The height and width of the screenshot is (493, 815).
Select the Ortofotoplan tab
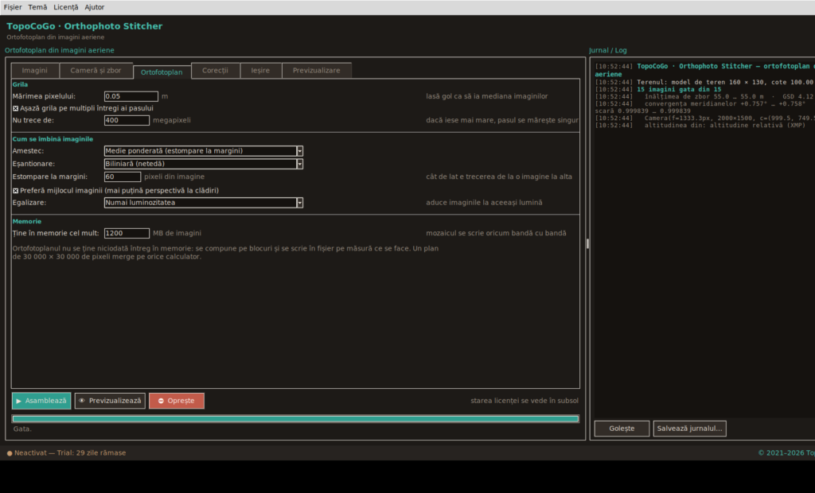[162, 72]
